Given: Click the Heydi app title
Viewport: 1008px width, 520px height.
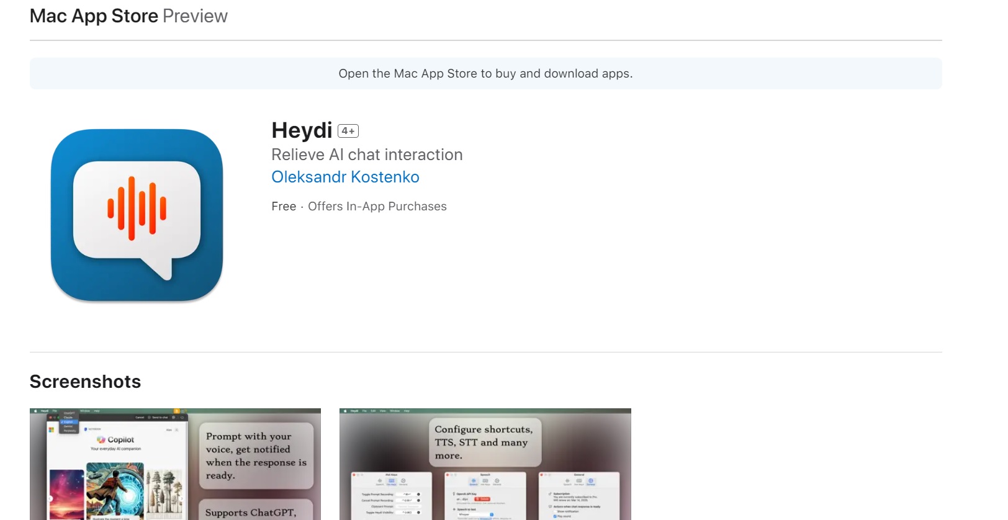Looking at the screenshot, I should point(302,130).
